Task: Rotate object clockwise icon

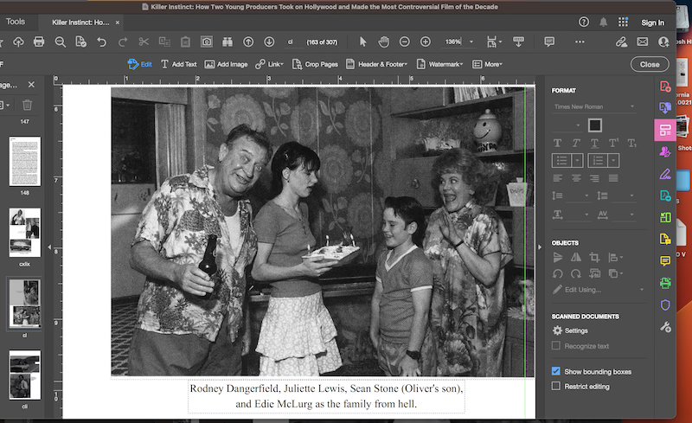Action: click(x=576, y=273)
